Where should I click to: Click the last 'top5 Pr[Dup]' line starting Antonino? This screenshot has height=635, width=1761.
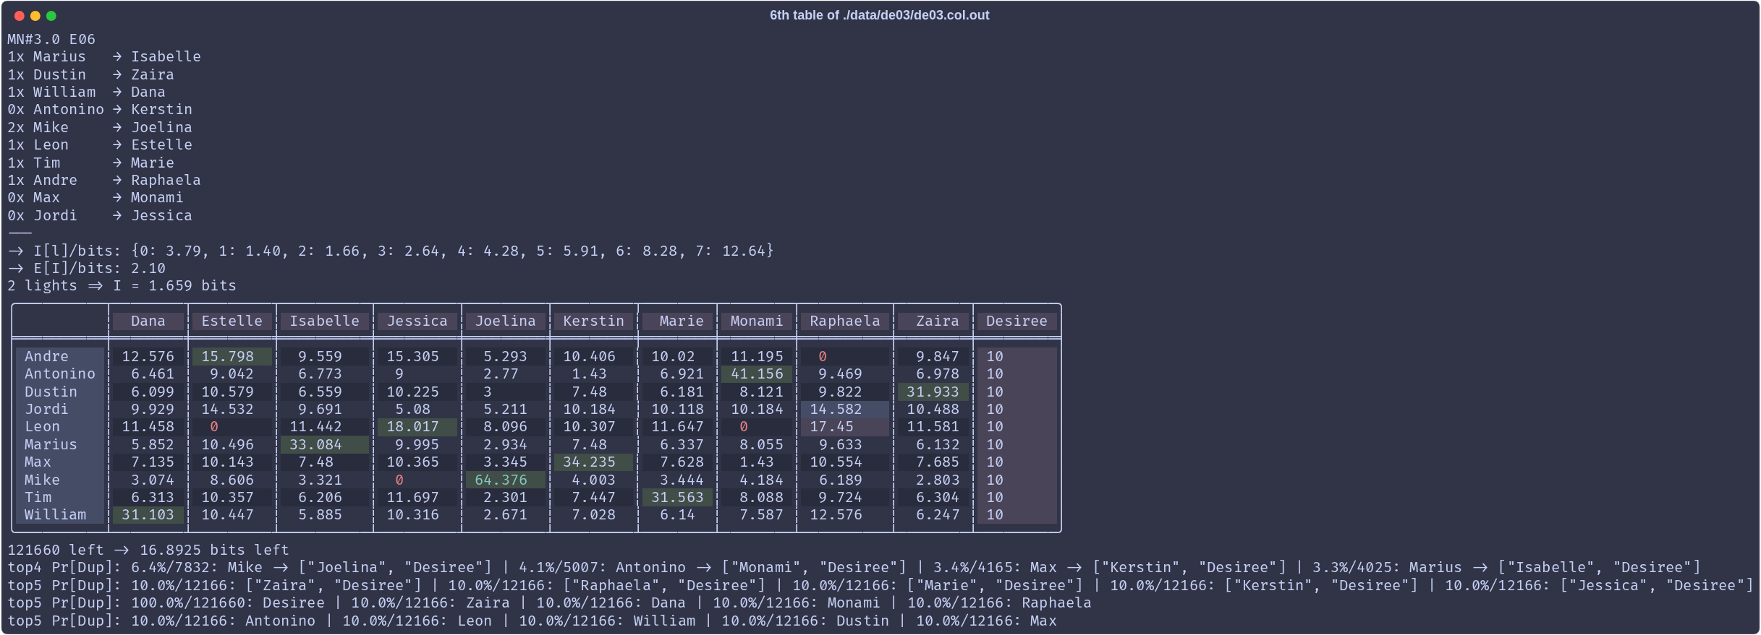[532, 621]
